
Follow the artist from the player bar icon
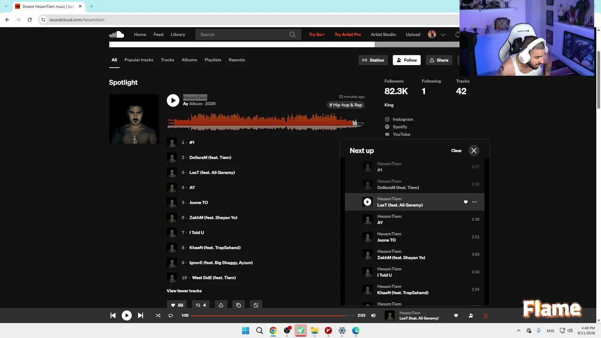click(471, 315)
